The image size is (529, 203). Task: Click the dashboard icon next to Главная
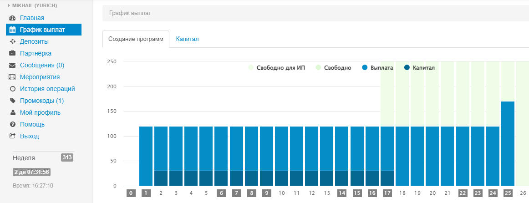coord(12,18)
